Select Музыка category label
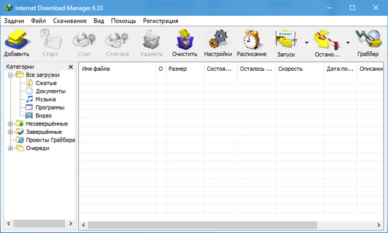The width and height of the screenshot is (388, 233). pos(45,99)
